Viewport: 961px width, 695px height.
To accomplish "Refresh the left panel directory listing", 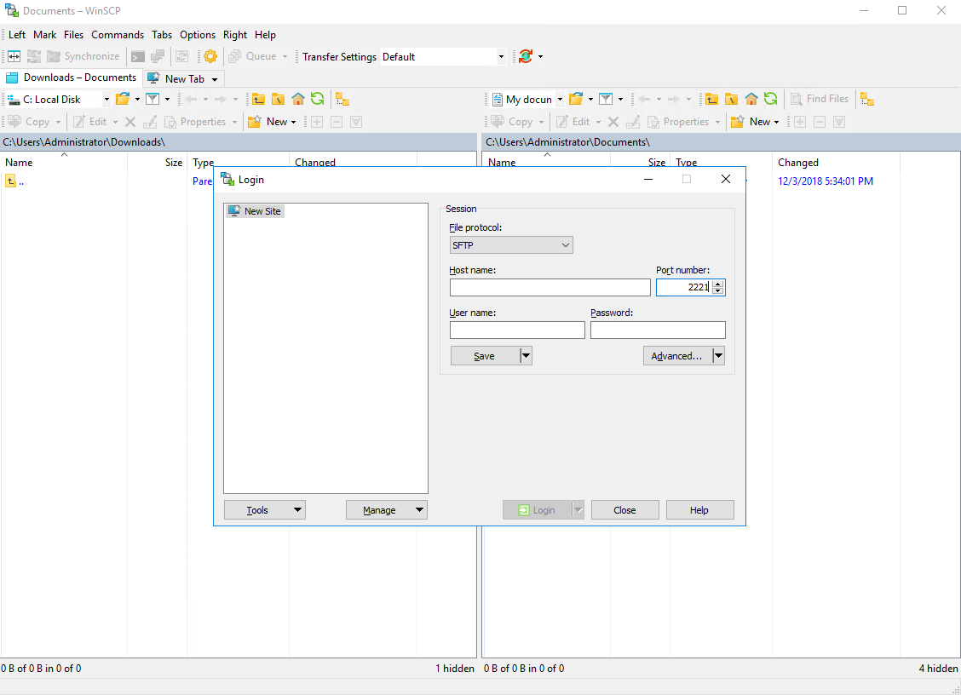I will click(318, 99).
